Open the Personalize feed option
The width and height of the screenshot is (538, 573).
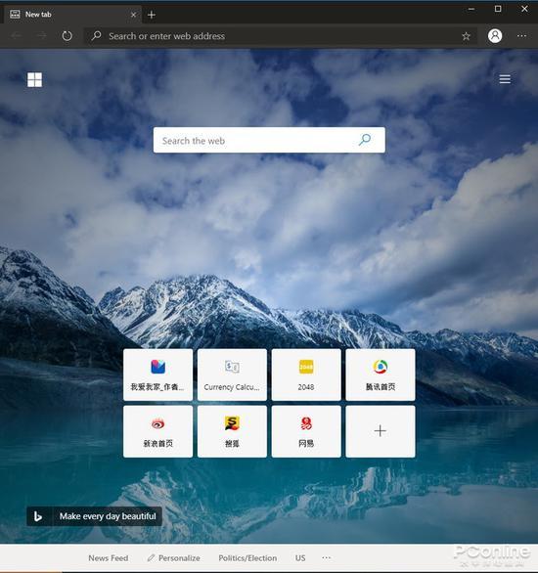point(173,558)
